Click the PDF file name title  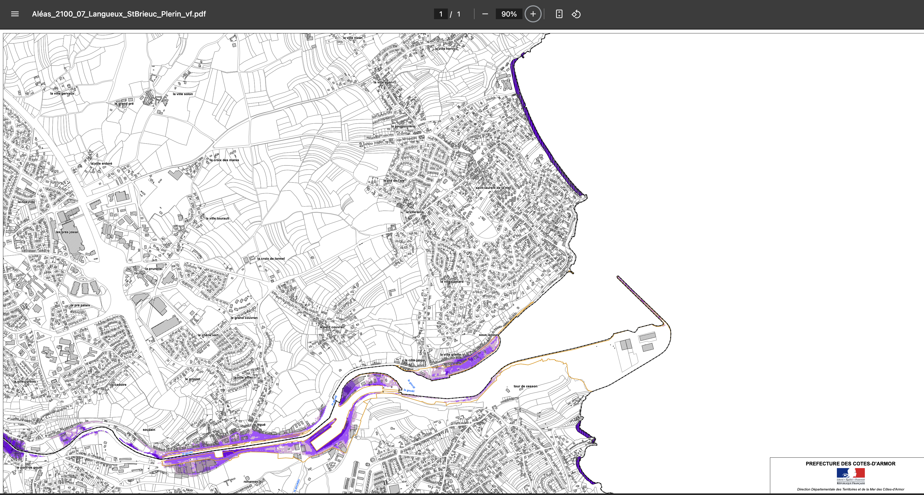119,14
